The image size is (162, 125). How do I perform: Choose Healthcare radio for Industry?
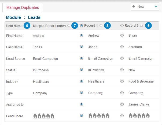[82, 81]
